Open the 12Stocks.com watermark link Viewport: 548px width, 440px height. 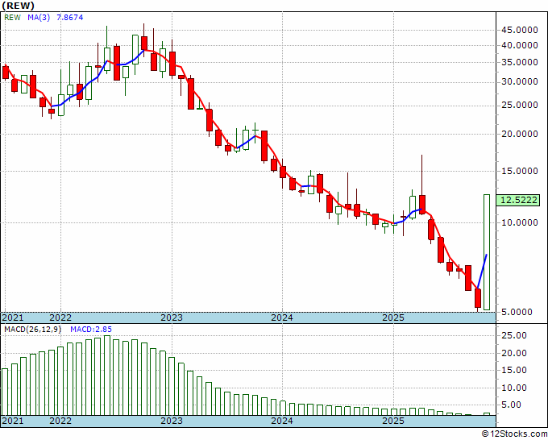click(x=513, y=434)
